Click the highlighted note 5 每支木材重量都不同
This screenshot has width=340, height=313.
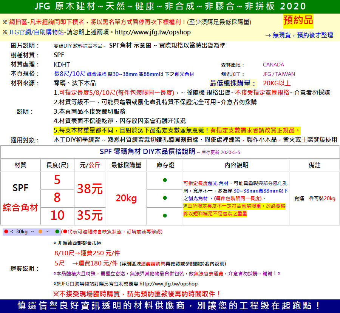point(177,131)
